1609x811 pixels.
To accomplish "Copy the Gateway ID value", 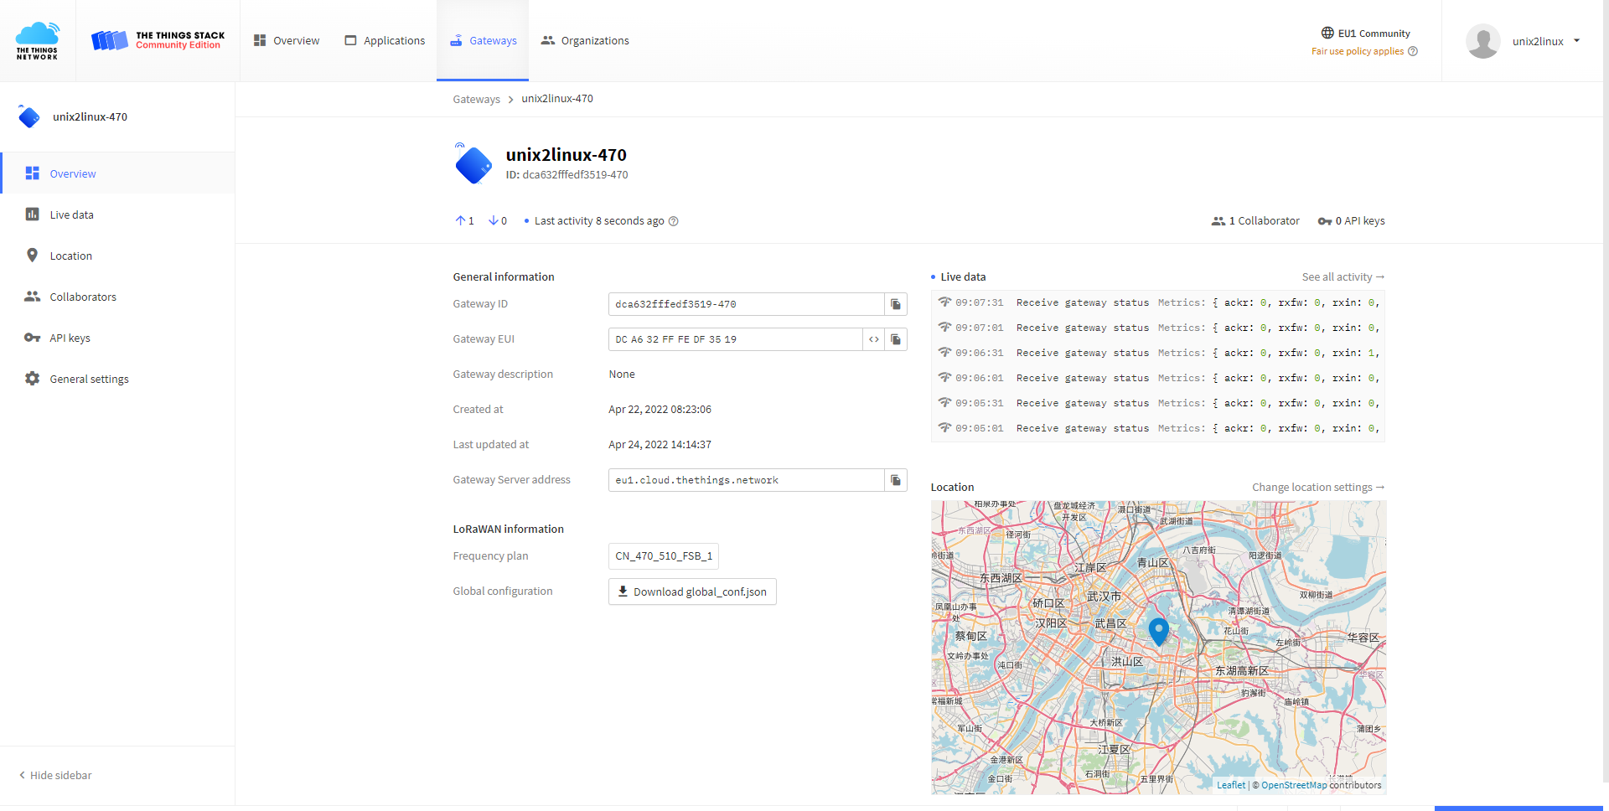I will click(896, 304).
